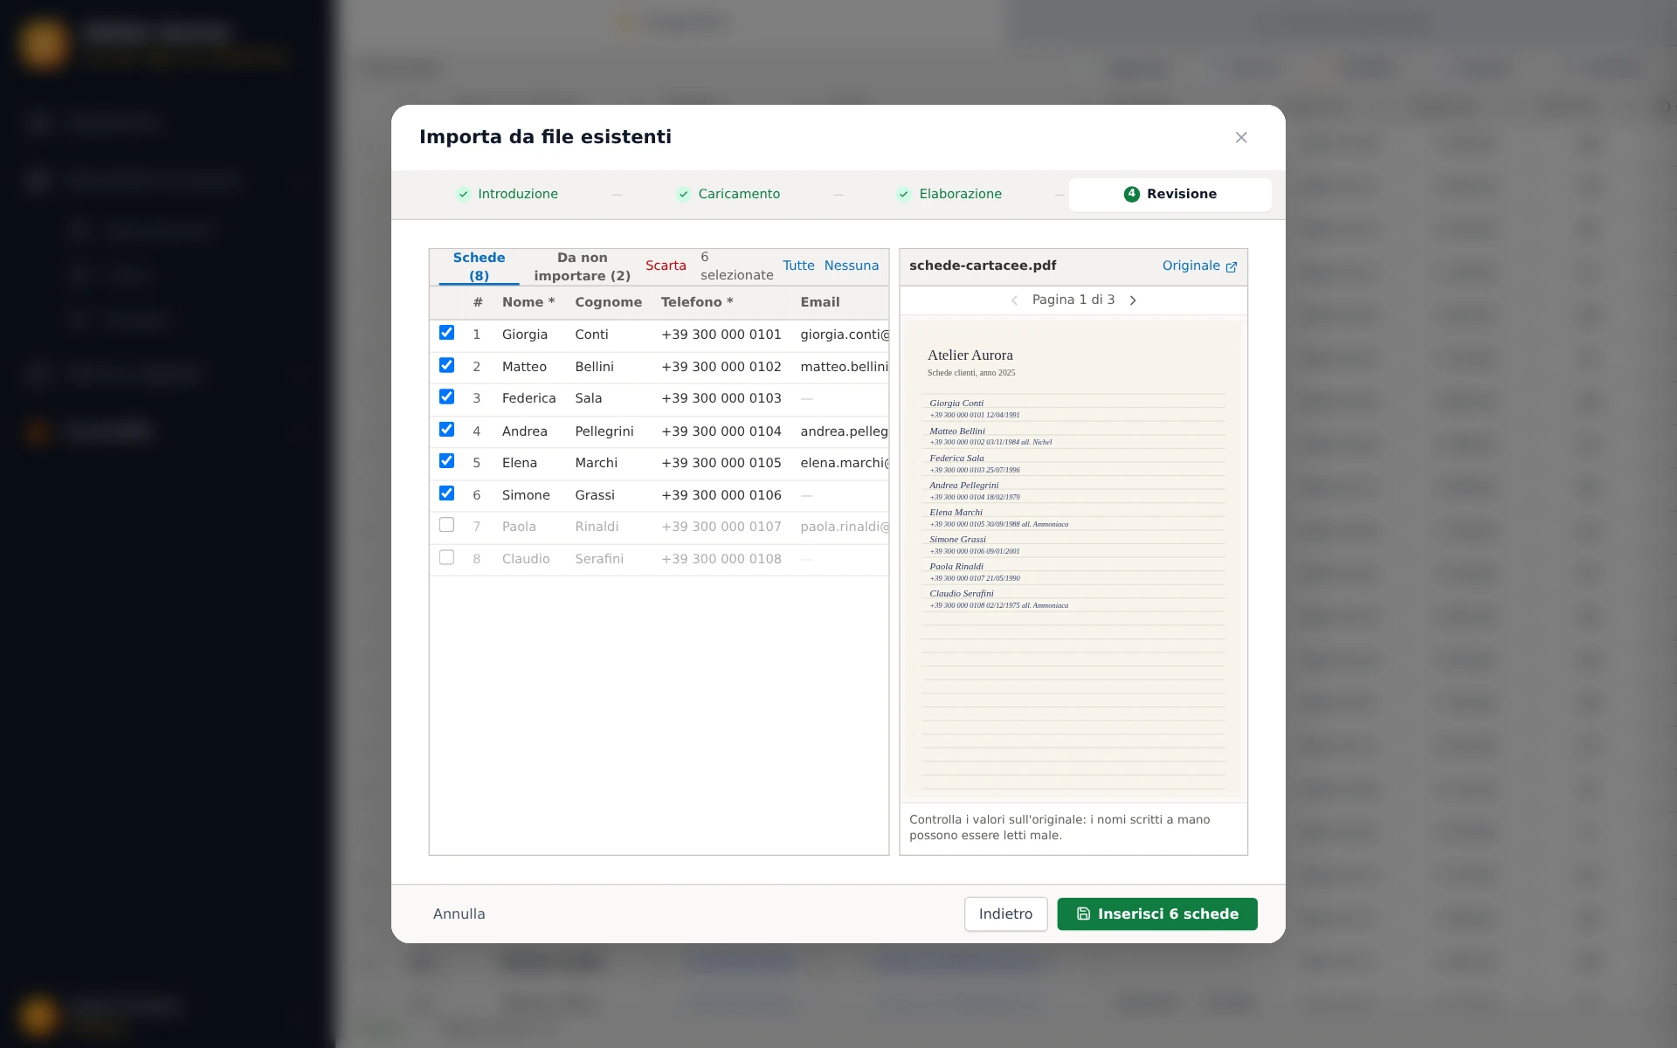Click phone cell +39 300 000 0104

[721, 431]
